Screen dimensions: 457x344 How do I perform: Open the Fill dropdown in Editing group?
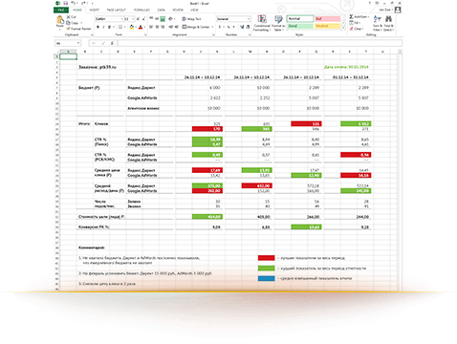[x=355, y=23]
